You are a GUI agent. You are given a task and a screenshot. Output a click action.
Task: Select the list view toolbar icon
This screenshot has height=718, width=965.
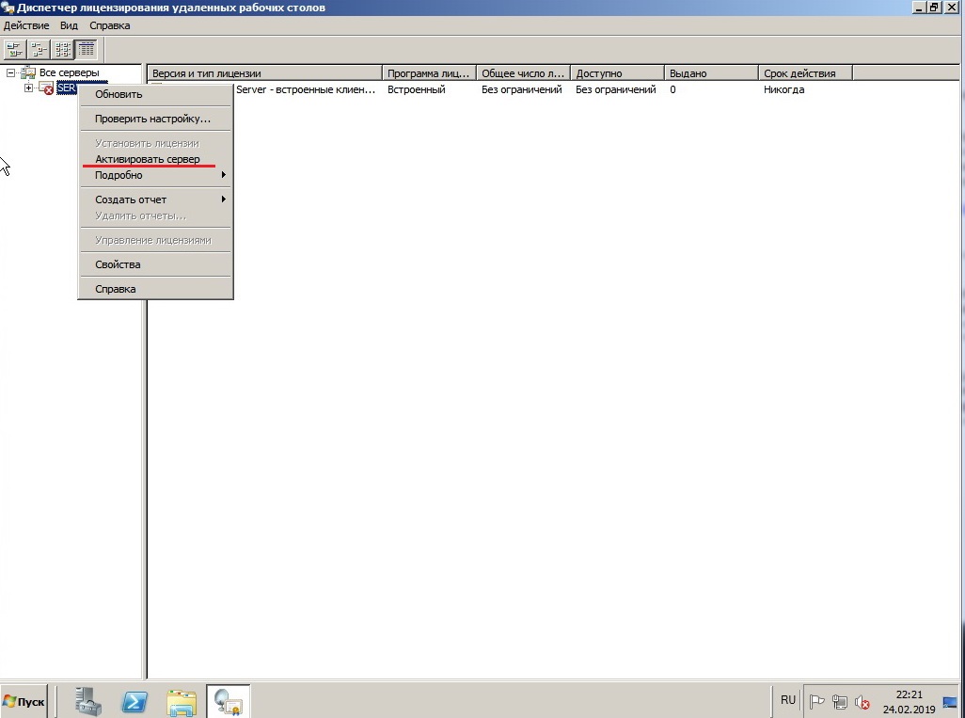point(63,49)
